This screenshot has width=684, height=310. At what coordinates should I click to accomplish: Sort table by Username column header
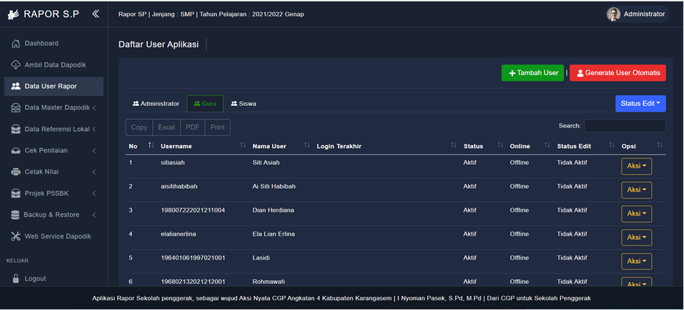176,146
